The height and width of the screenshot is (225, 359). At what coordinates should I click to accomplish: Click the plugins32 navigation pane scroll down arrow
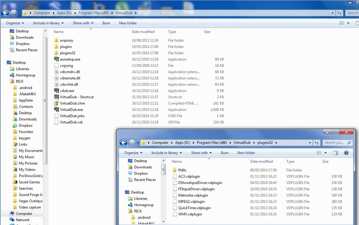coord(164,221)
